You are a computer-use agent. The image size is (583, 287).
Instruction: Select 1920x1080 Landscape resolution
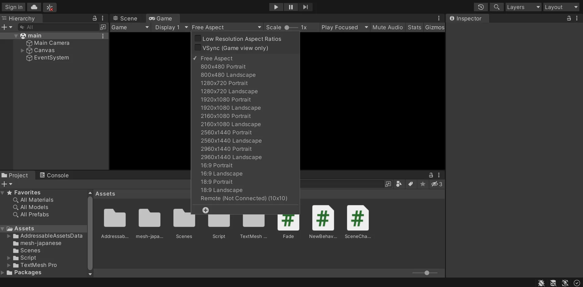click(x=245, y=108)
